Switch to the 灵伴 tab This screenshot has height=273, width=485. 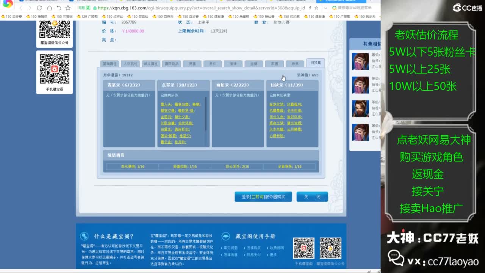(213, 64)
